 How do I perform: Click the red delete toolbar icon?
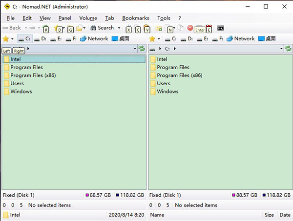pyautogui.click(x=190, y=28)
